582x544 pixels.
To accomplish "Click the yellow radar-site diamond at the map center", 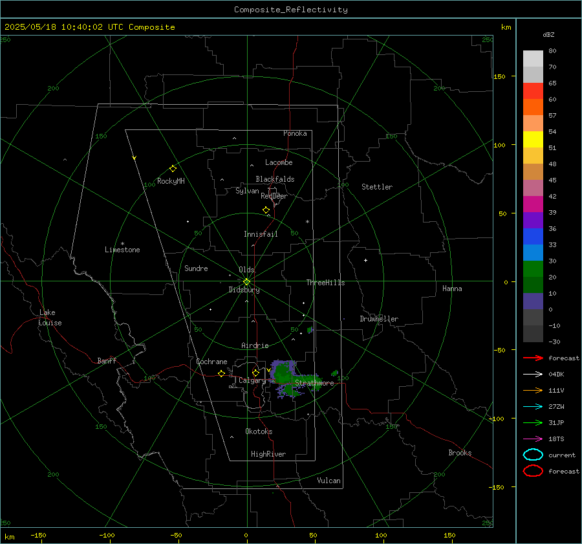I will [247, 282].
